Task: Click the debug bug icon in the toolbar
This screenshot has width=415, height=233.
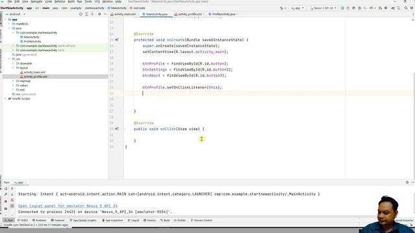Action: point(359,8)
